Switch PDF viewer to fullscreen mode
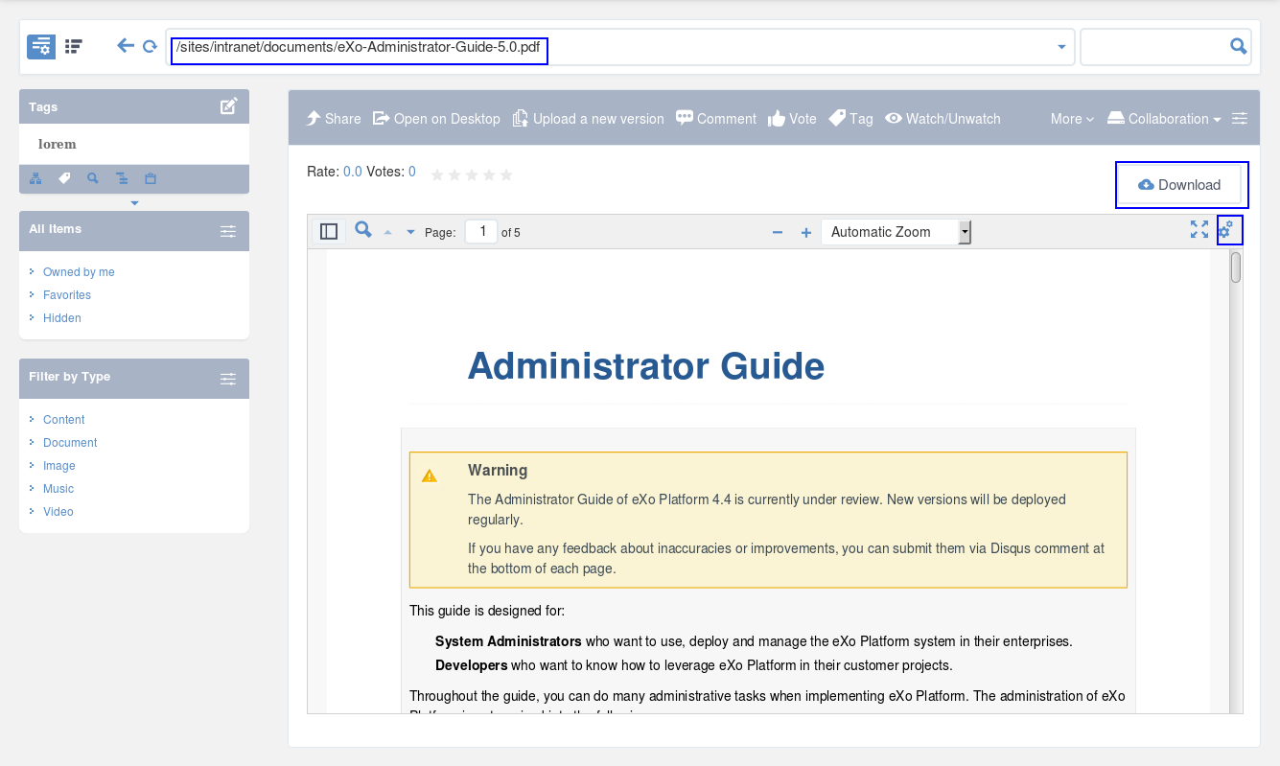 click(1199, 229)
